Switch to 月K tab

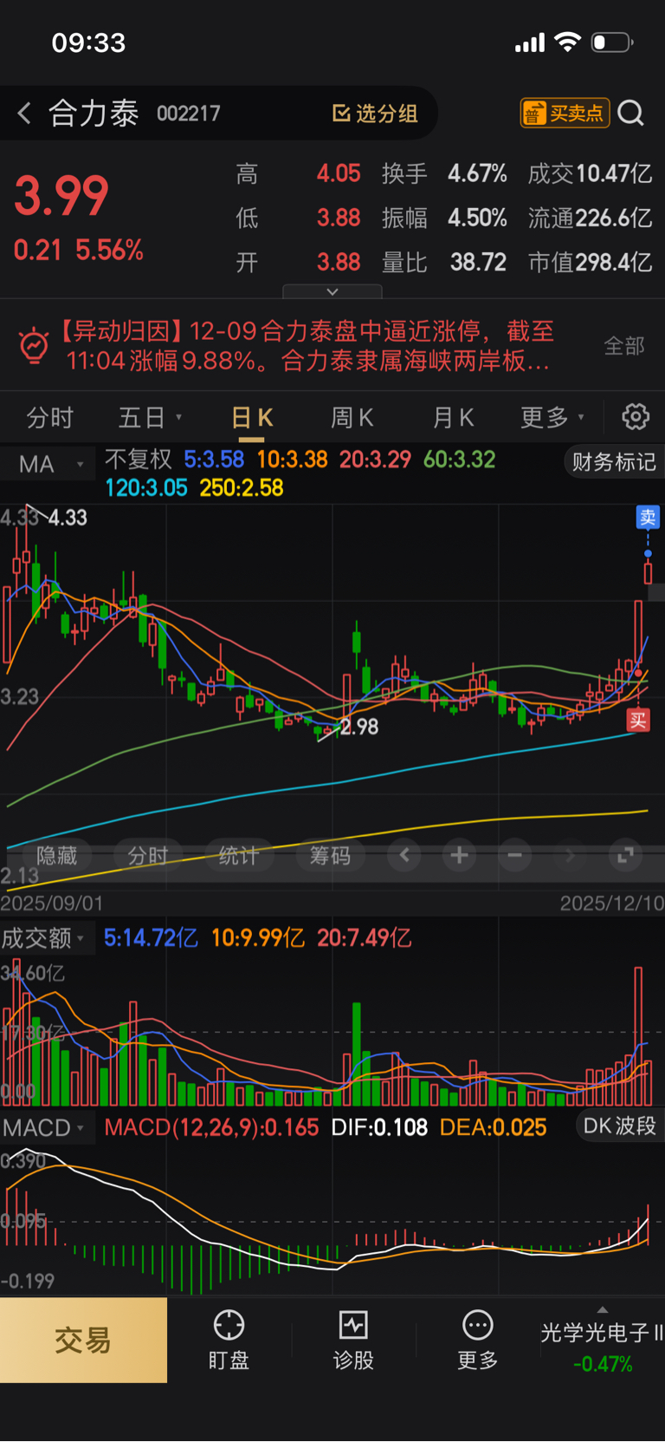pos(453,418)
